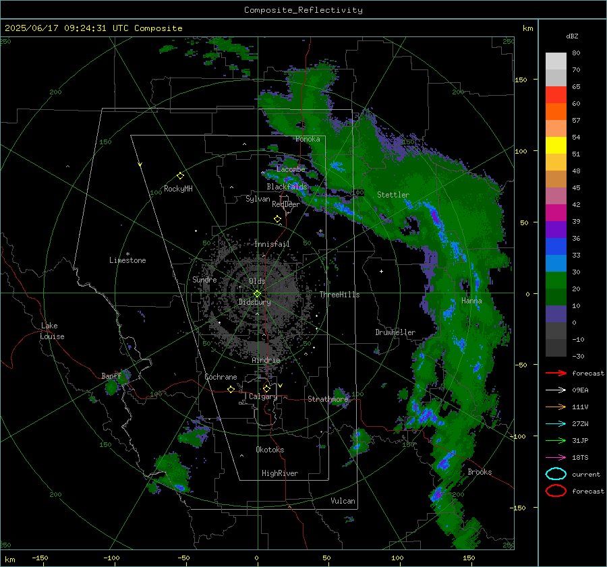This screenshot has width=607, height=567.
Task: Click the Sylvan label
Action: pyautogui.click(x=258, y=199)
